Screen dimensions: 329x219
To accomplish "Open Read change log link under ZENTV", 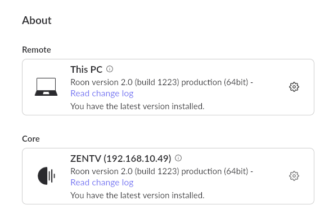I will click(x=102, y=183).
